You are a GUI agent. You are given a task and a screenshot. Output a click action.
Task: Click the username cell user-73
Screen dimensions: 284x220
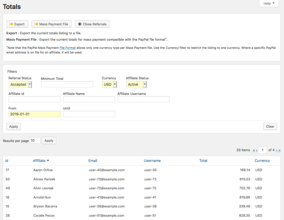click(150, 179)
